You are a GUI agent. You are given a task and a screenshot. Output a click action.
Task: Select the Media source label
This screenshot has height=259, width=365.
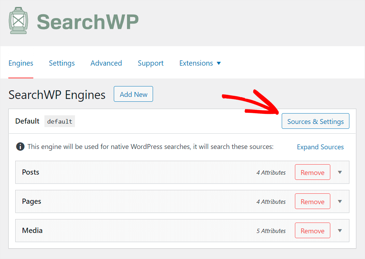point(32,230)
